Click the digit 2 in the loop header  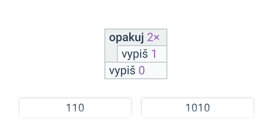(x=150, y=37)
